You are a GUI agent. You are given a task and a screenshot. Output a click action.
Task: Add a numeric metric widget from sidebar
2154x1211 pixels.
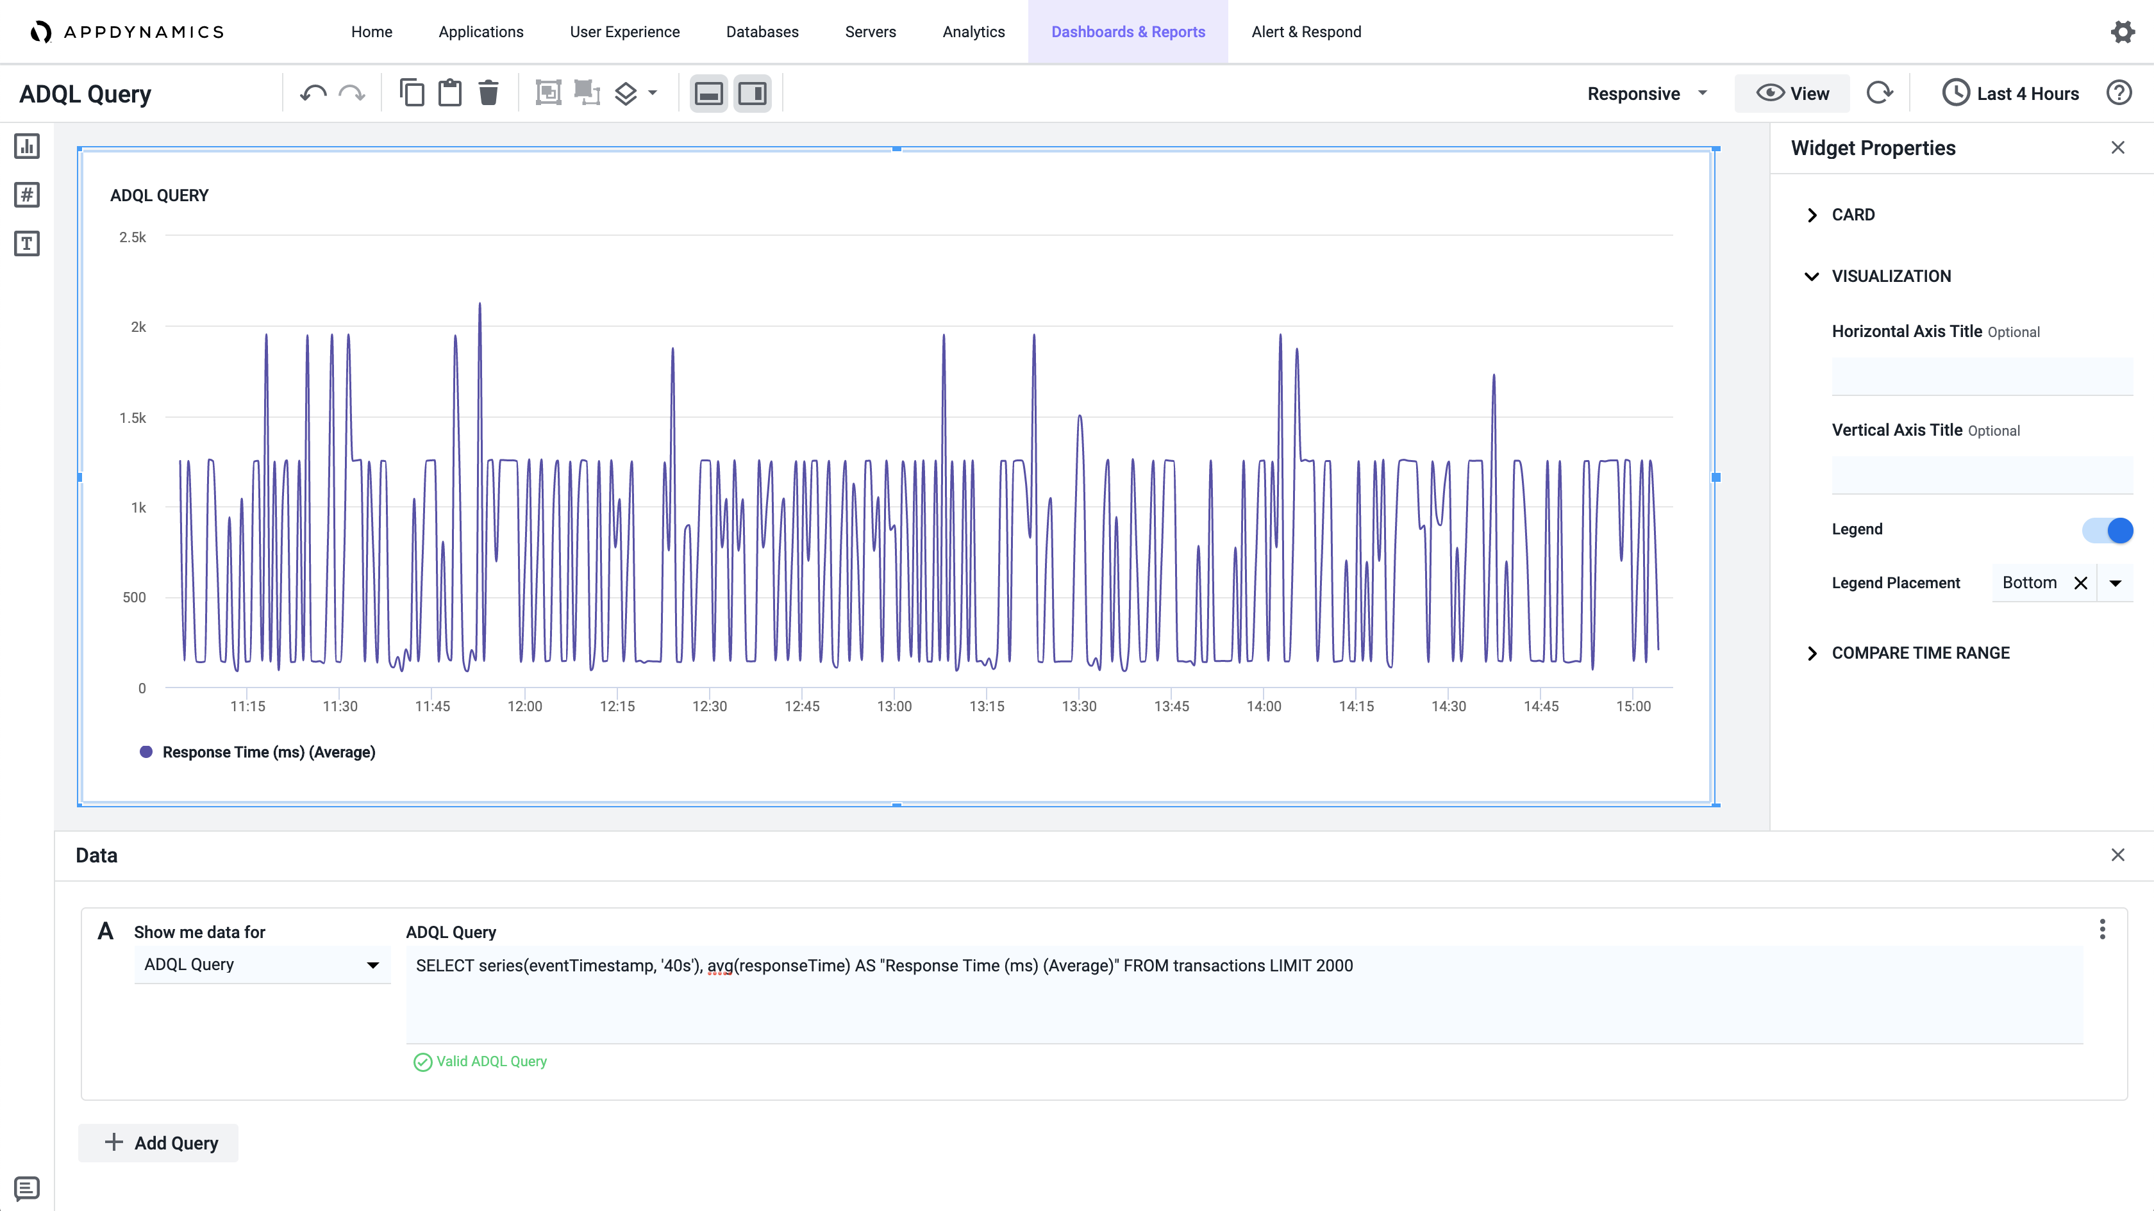(27, 195)
